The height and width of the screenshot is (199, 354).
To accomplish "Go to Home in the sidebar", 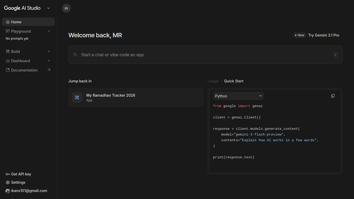I will [28, 22].
